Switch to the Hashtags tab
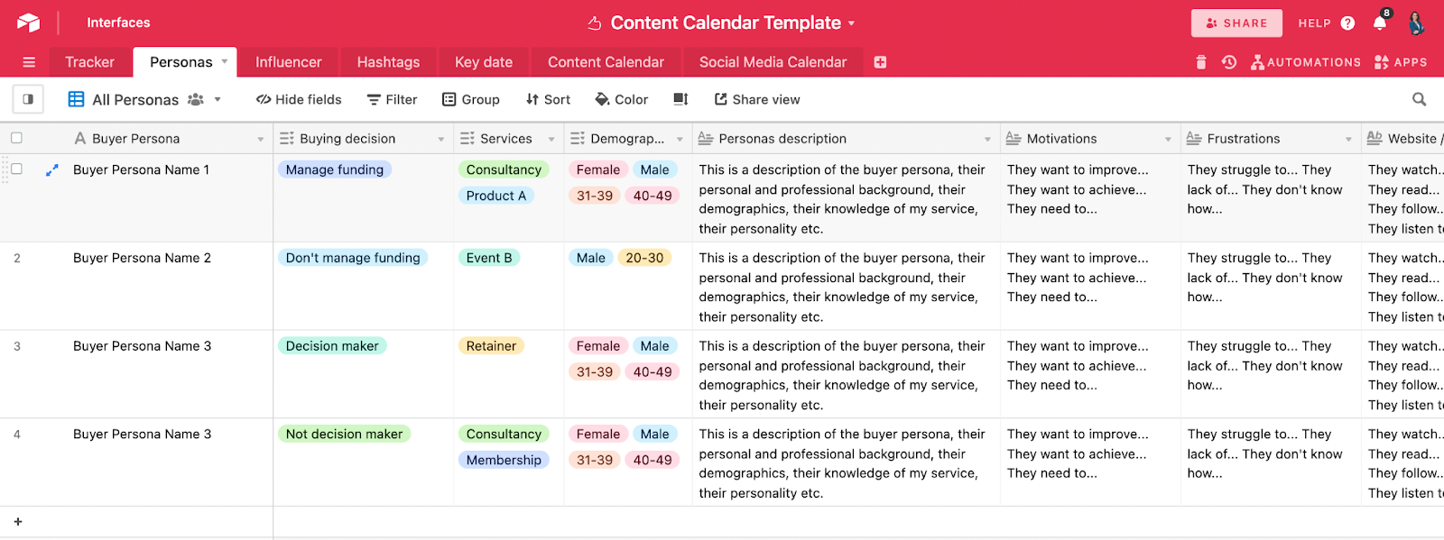 [x=388, y=62]
